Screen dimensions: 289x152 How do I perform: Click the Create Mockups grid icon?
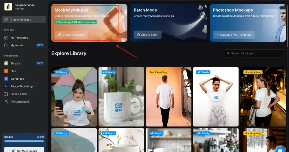click(6, 19)
